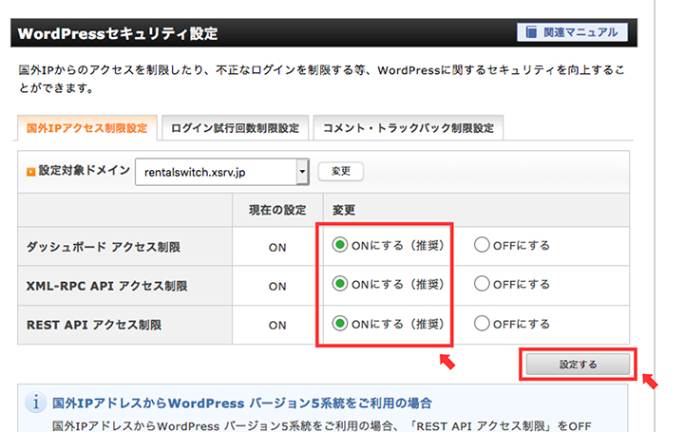Screen dimensions: 684x432
Task: Click the WordPressセキュリティ設定 heading
Action: click(x=118, y=34)
